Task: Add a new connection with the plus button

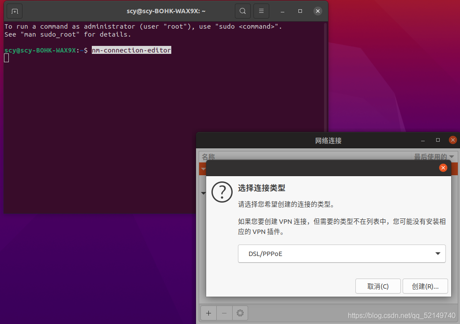Action: point(208,313)
